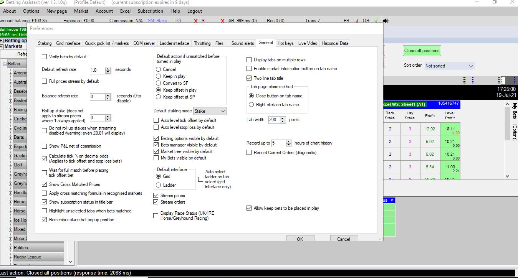Expand the Golf market node

coord(11,165)
